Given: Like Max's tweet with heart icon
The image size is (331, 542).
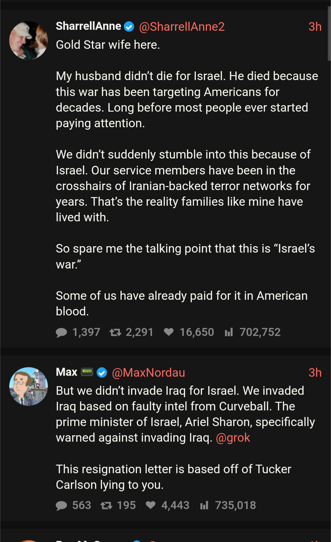Looking at the screenshot, I should coord(150,505).
